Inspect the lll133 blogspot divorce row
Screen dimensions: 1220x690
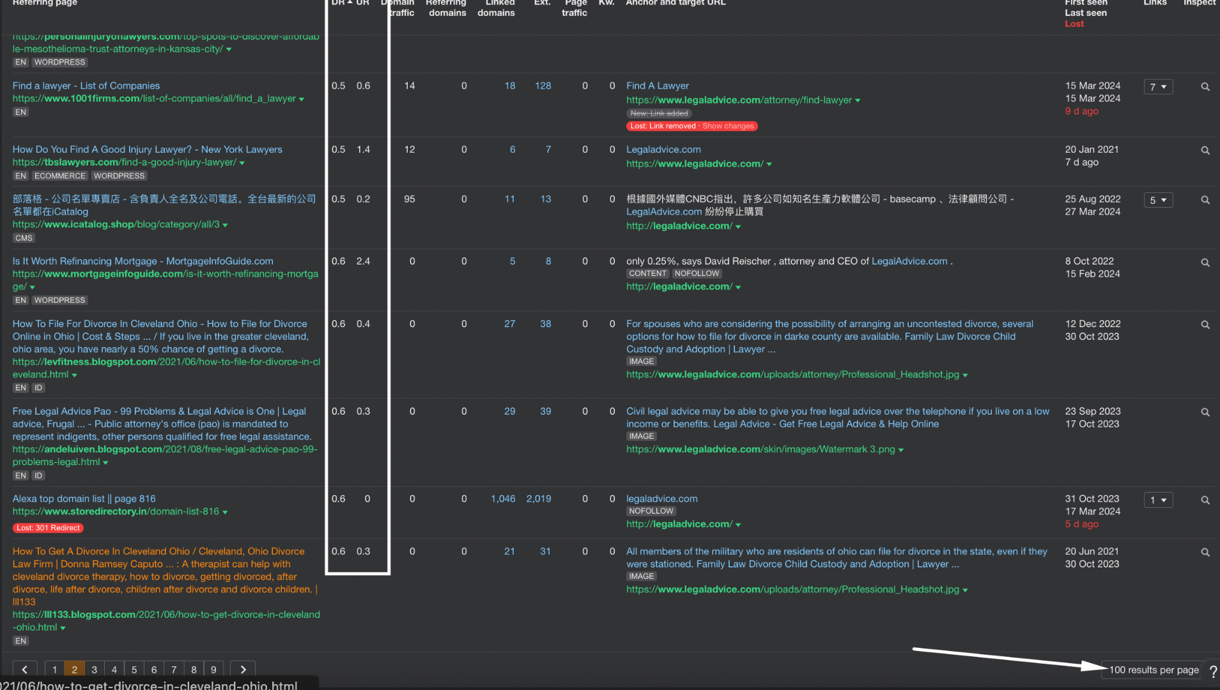click(x=1205, y=553)
